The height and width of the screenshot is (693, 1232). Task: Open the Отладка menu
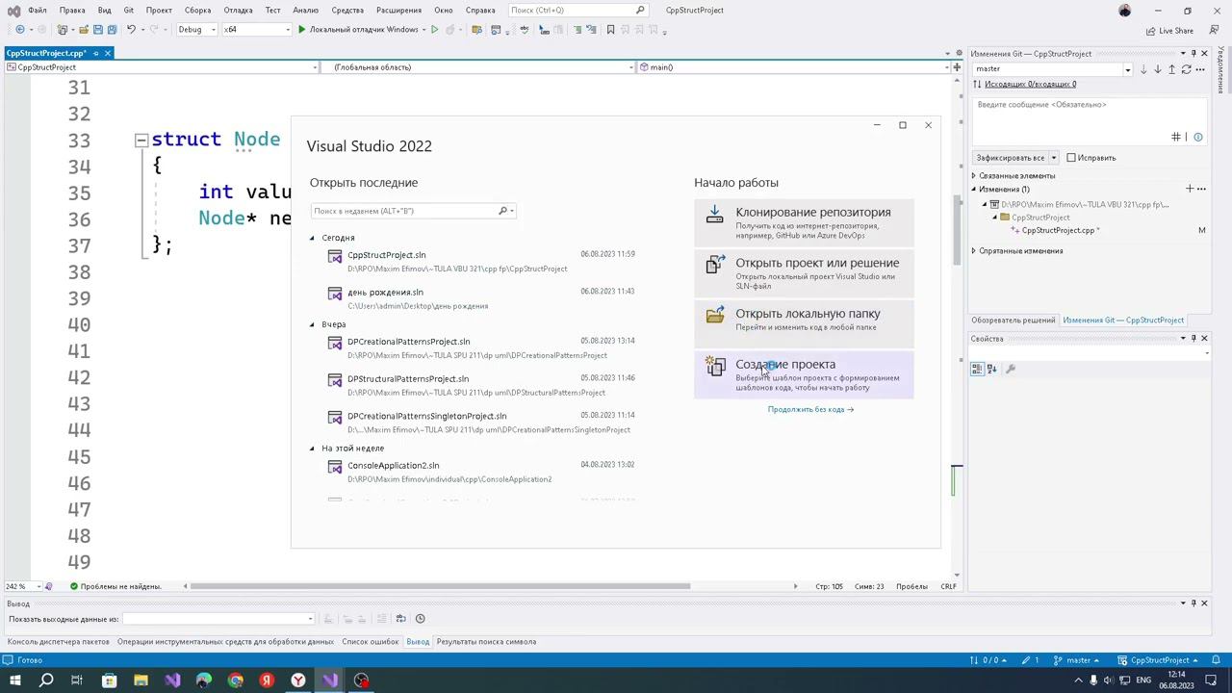(x=238, y=10)
